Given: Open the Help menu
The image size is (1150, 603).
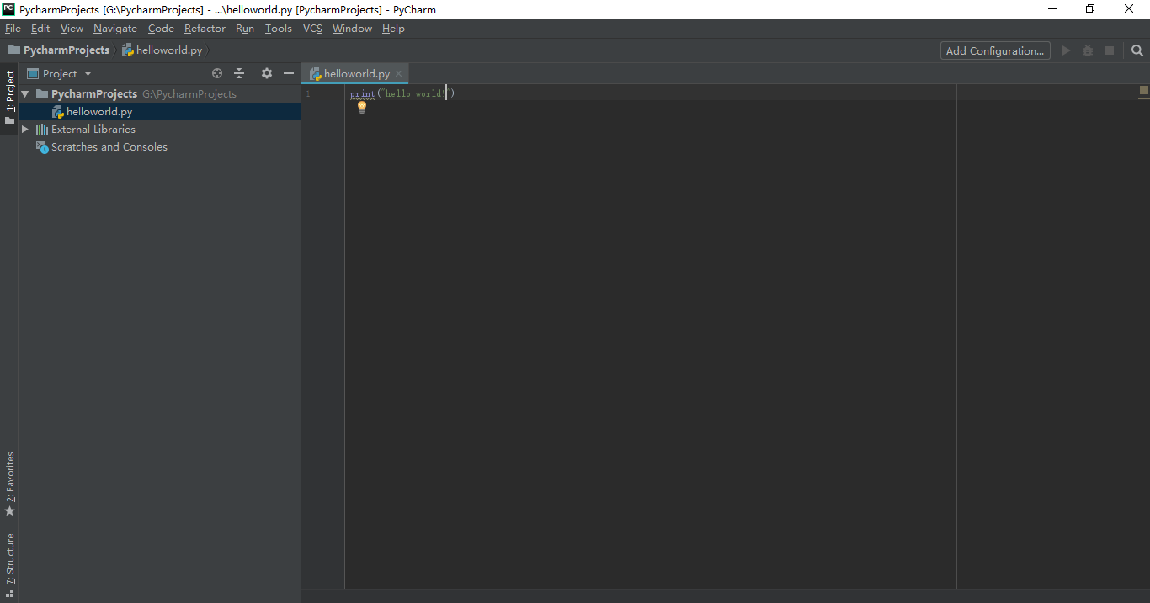Looking at the screenshot, I should (x=393, y=29).
